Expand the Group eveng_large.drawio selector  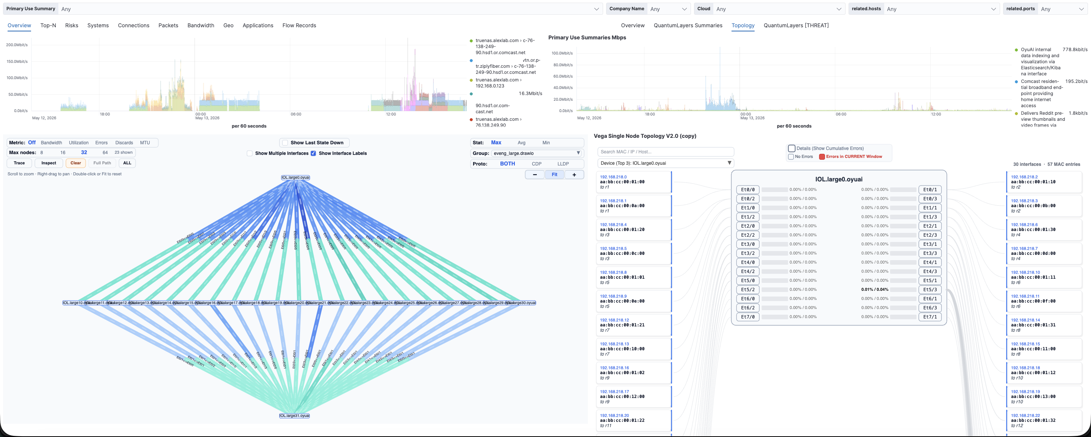point(537,153)
